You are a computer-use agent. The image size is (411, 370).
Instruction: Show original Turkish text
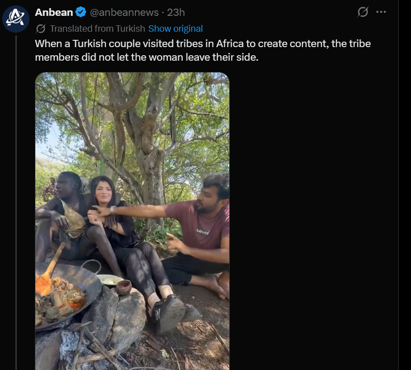tap(175, 29)
